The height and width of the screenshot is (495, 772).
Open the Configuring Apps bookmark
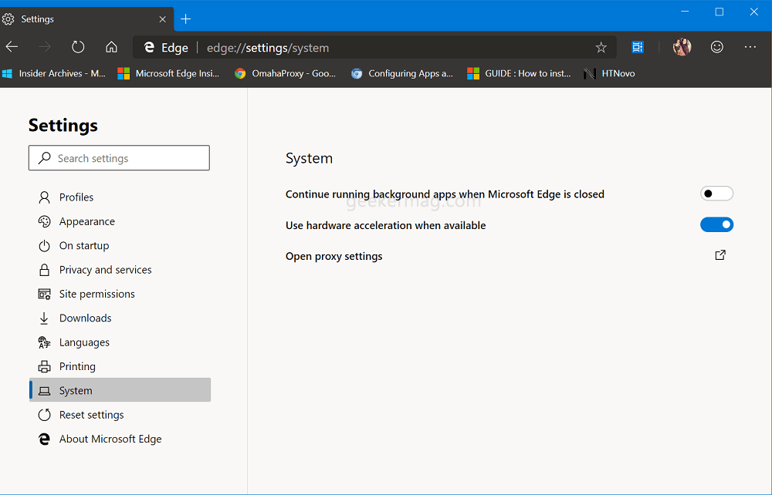[x=402, y=74]
